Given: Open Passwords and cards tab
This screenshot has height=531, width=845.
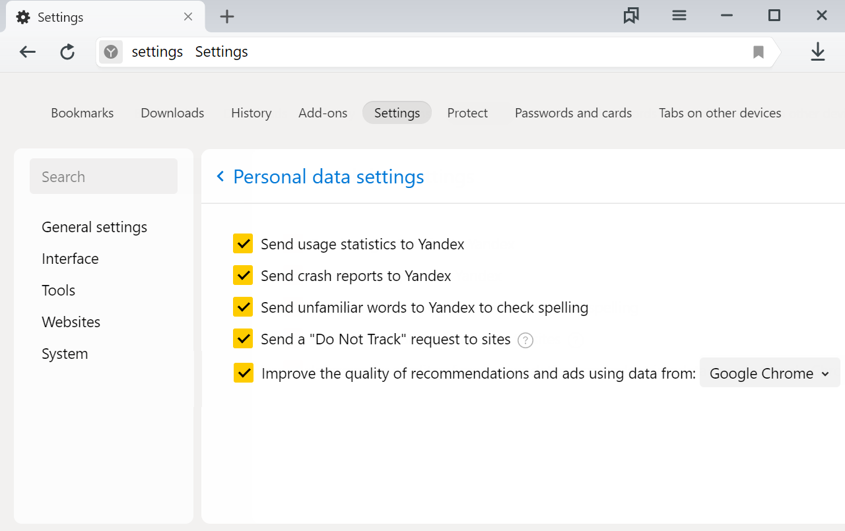Looking at the screenshot, I should [574, 113].
